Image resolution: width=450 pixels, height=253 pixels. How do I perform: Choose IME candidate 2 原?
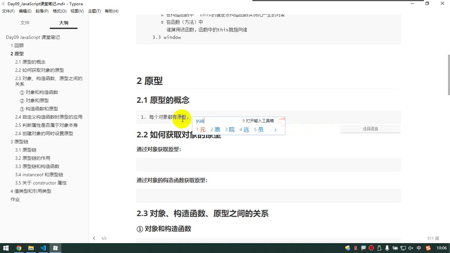215,129
